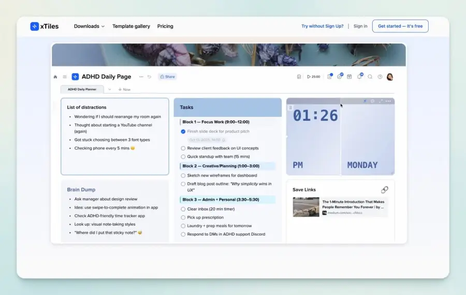Click the Sign in link
This screenshot has width=466, height=295.
tap(360, 26)
